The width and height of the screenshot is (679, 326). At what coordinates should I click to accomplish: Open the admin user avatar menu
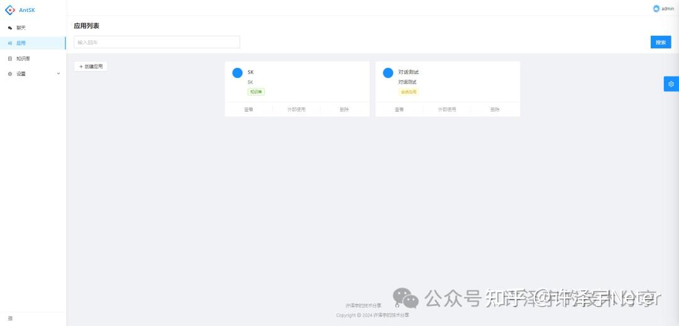(x=656, y=9)
